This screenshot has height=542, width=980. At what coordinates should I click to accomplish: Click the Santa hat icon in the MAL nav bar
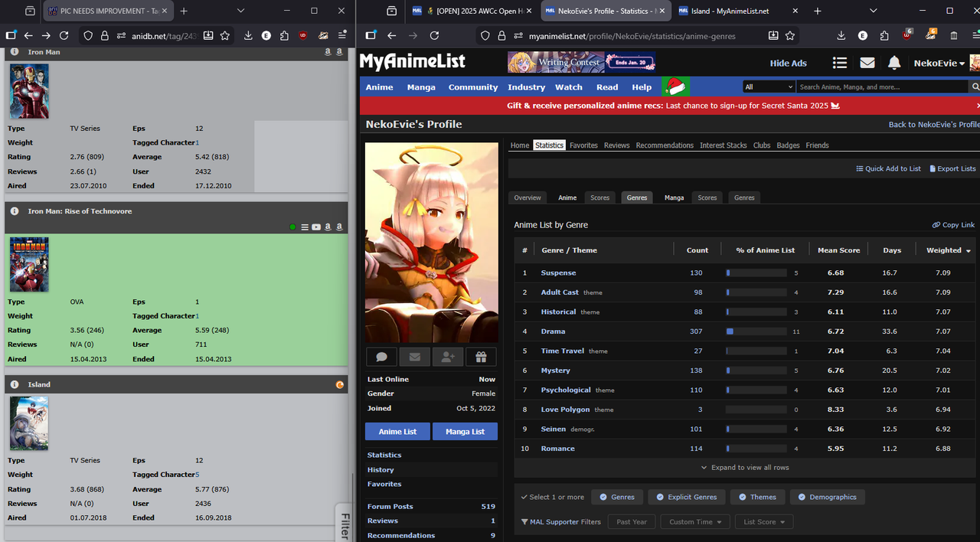click(676, 87)
